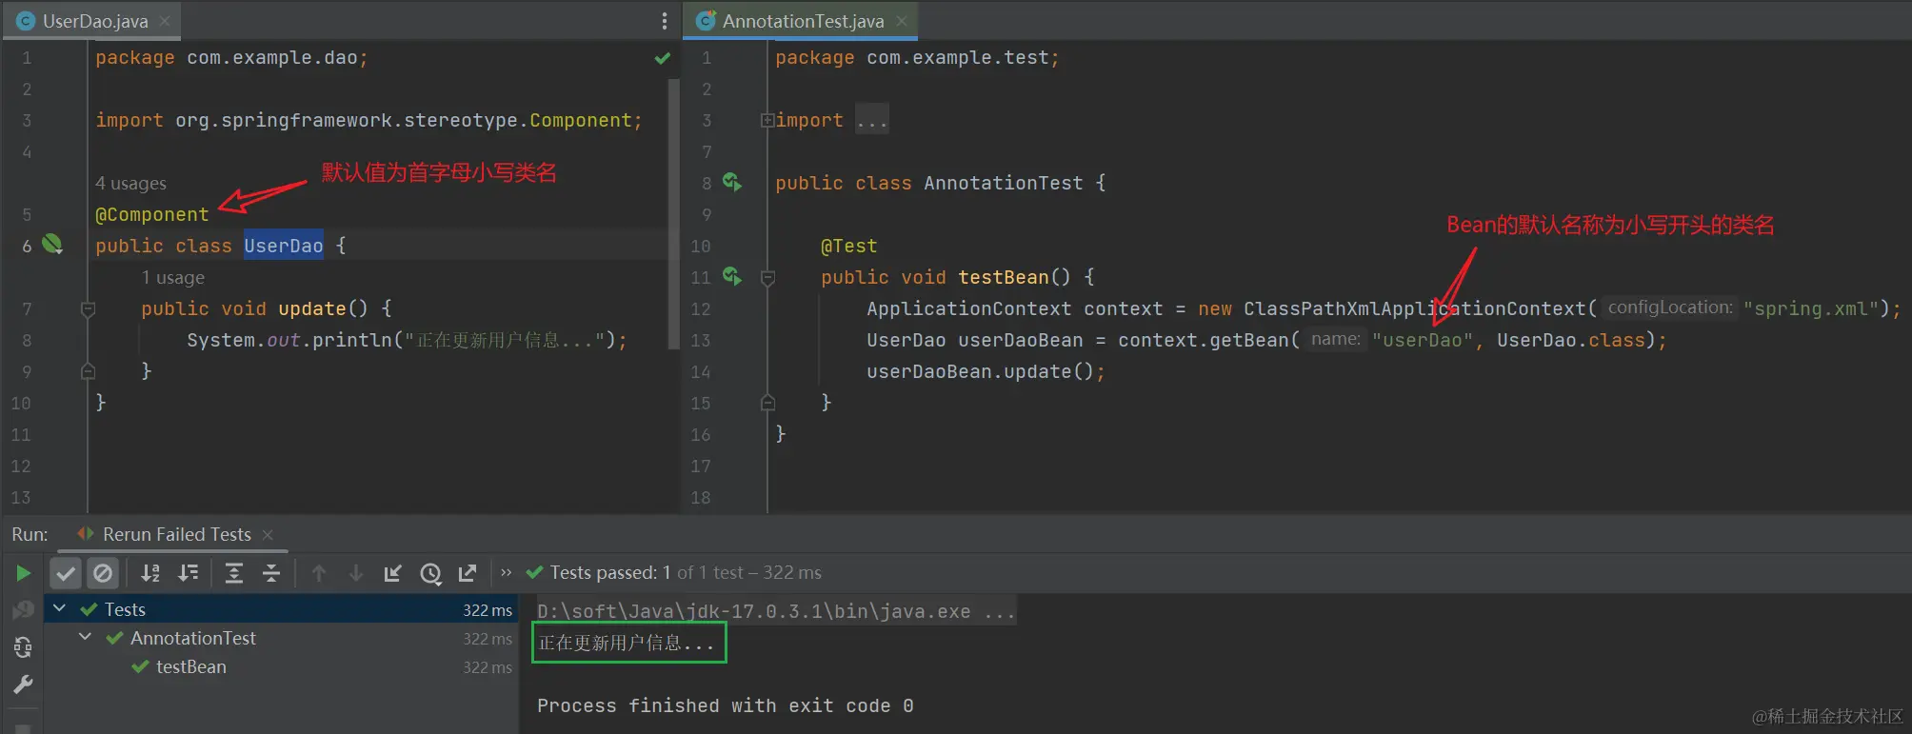Click the '4 usages' hint above UserDao
This screenshot has height=734, width=1912.
coord(130,184)
